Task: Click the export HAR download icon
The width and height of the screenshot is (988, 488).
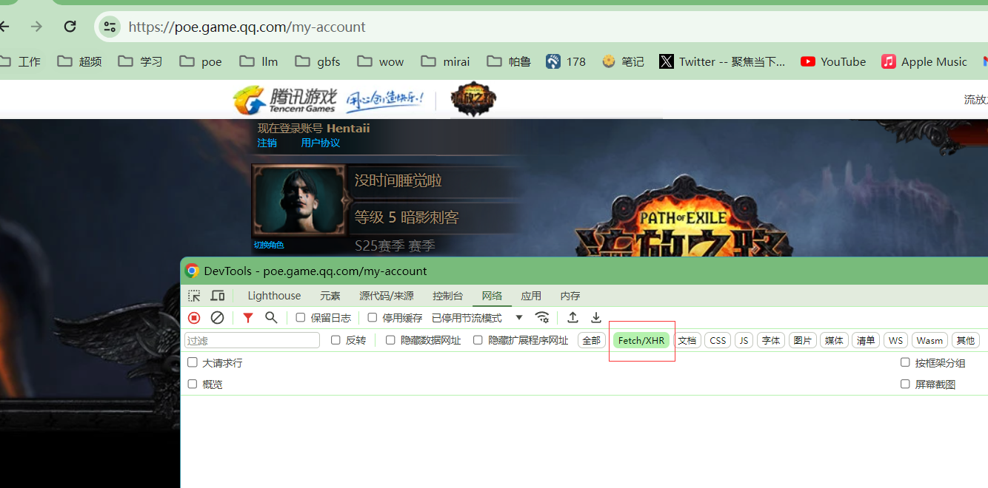Action: 595,318
